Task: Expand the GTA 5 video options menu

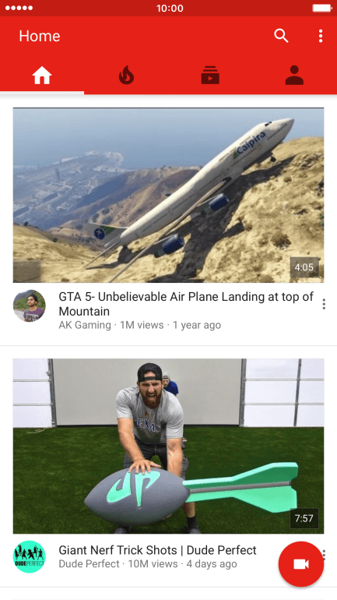Action: tap(324, 304)
